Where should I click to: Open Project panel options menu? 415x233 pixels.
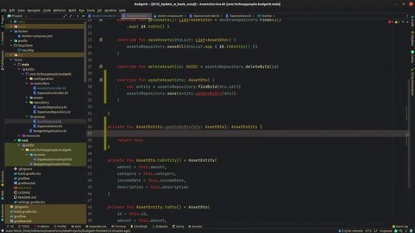[78, 16]
